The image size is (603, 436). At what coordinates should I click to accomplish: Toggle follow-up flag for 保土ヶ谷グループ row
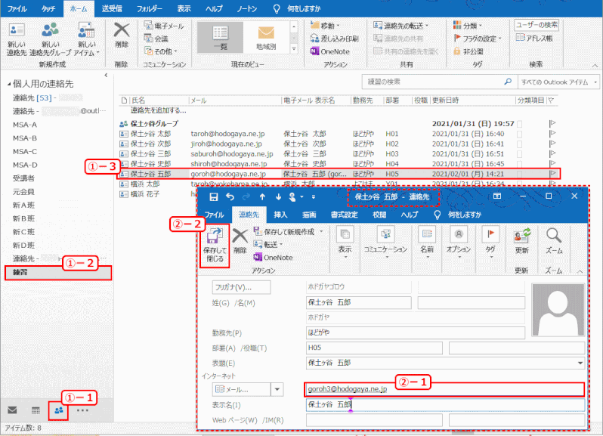point(552,123)
